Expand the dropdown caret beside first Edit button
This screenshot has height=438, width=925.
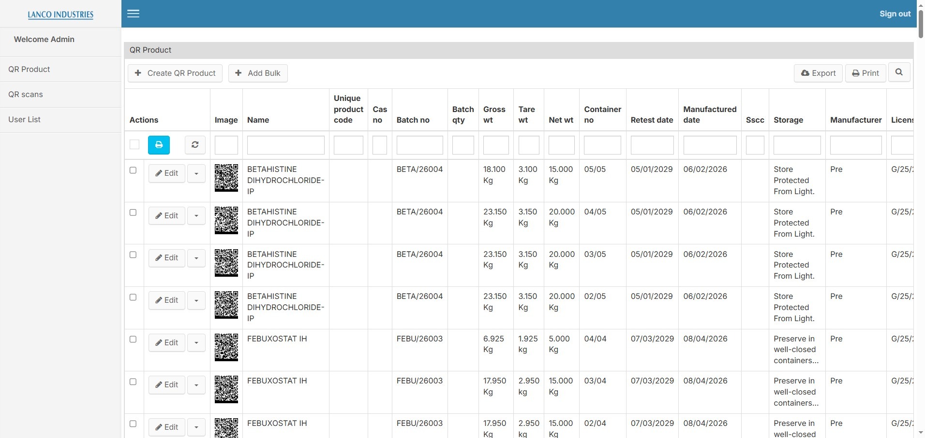coord(196,173)
